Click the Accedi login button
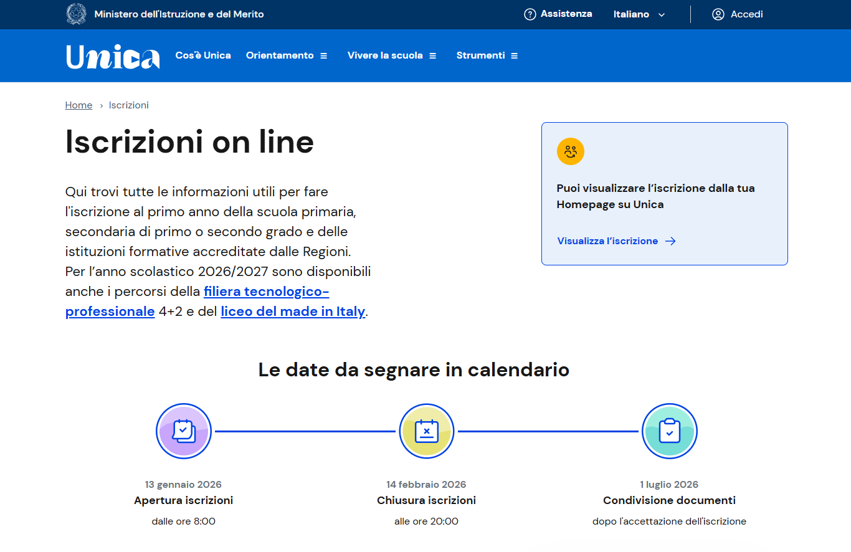The height and width of the screenshot is (552, 851). [x=746, y=14]
